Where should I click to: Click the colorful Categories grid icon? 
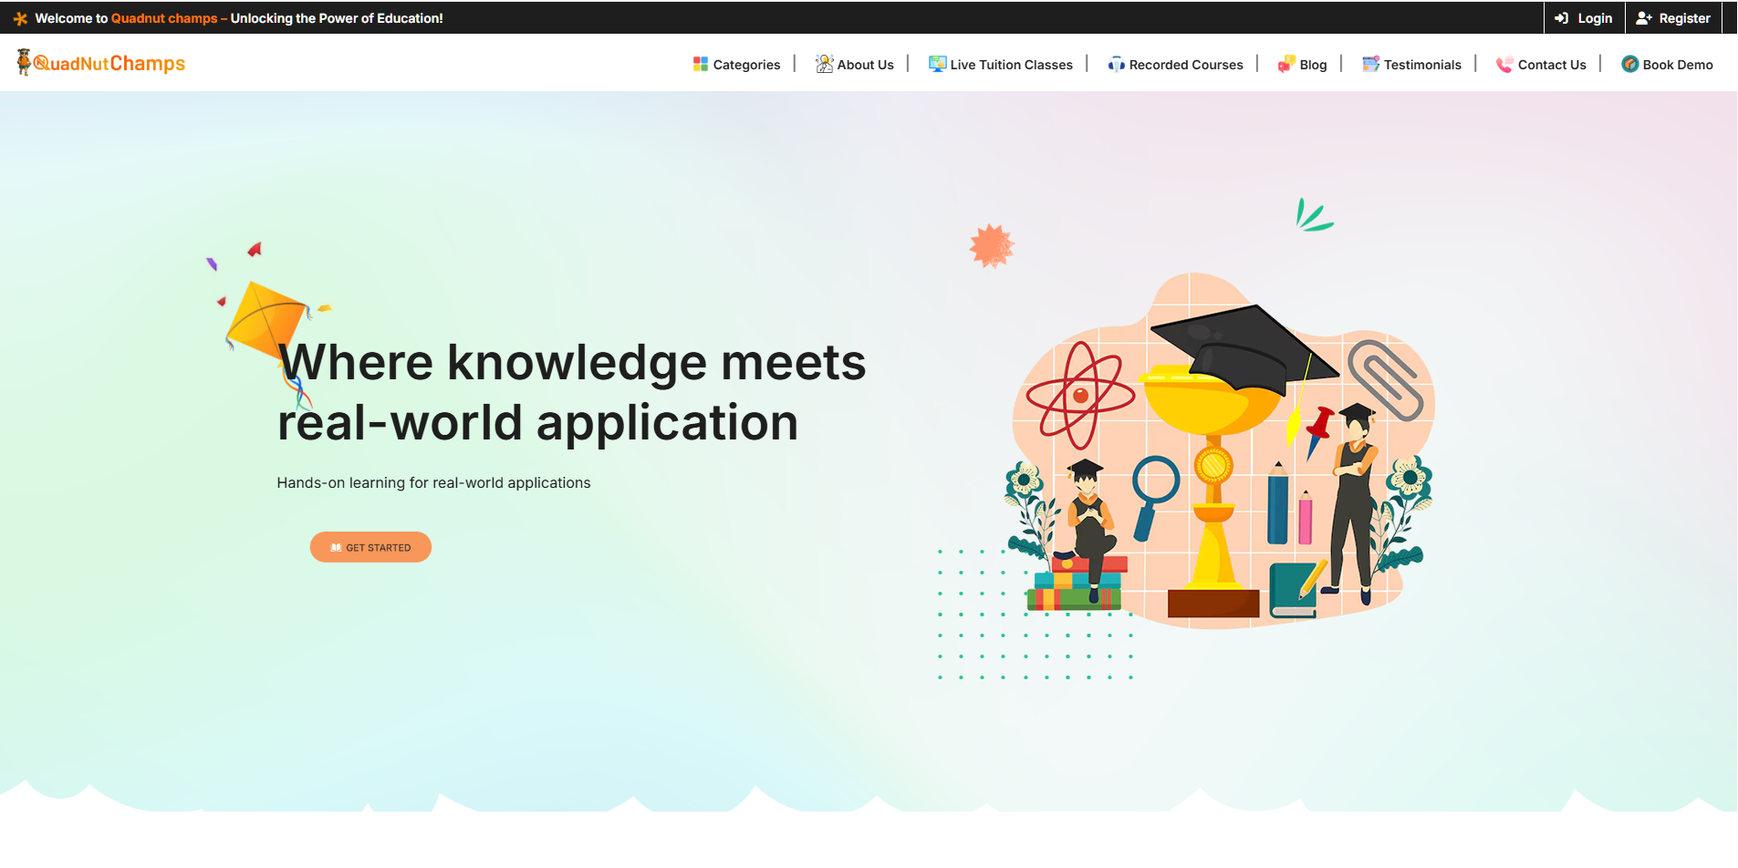pos(700,64)
